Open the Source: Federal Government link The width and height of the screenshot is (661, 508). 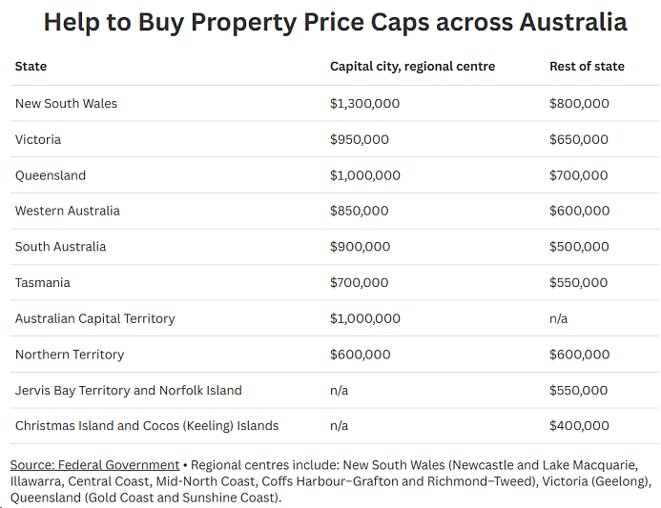(94, 465)
